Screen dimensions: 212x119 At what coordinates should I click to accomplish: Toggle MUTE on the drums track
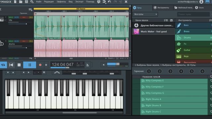(x=17, y=41)
